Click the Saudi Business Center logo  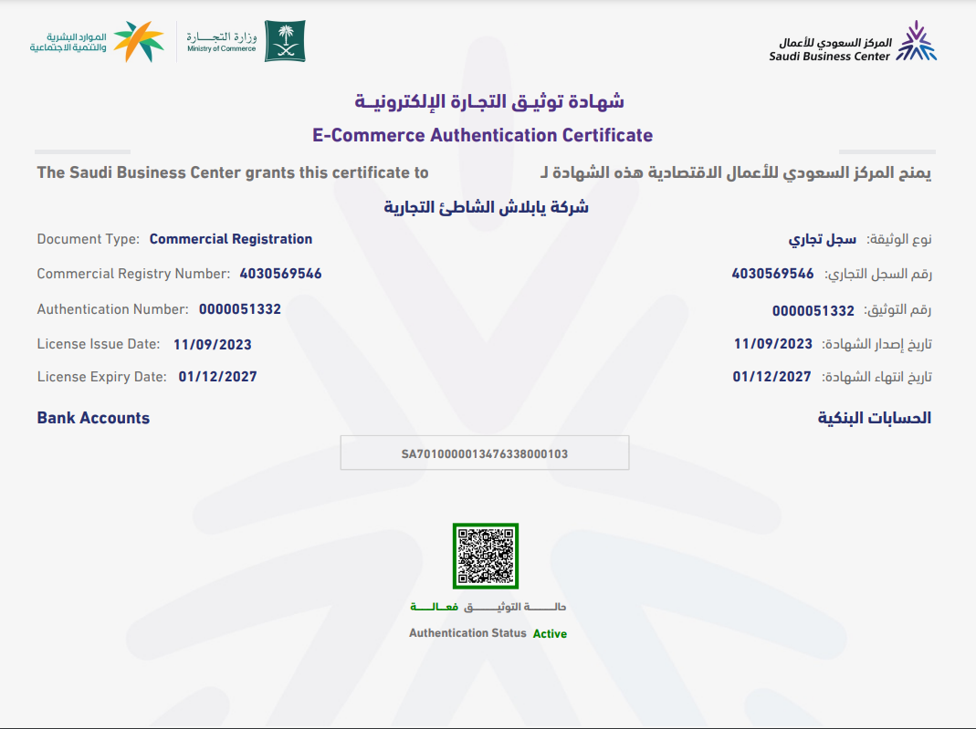coord(915,43)
